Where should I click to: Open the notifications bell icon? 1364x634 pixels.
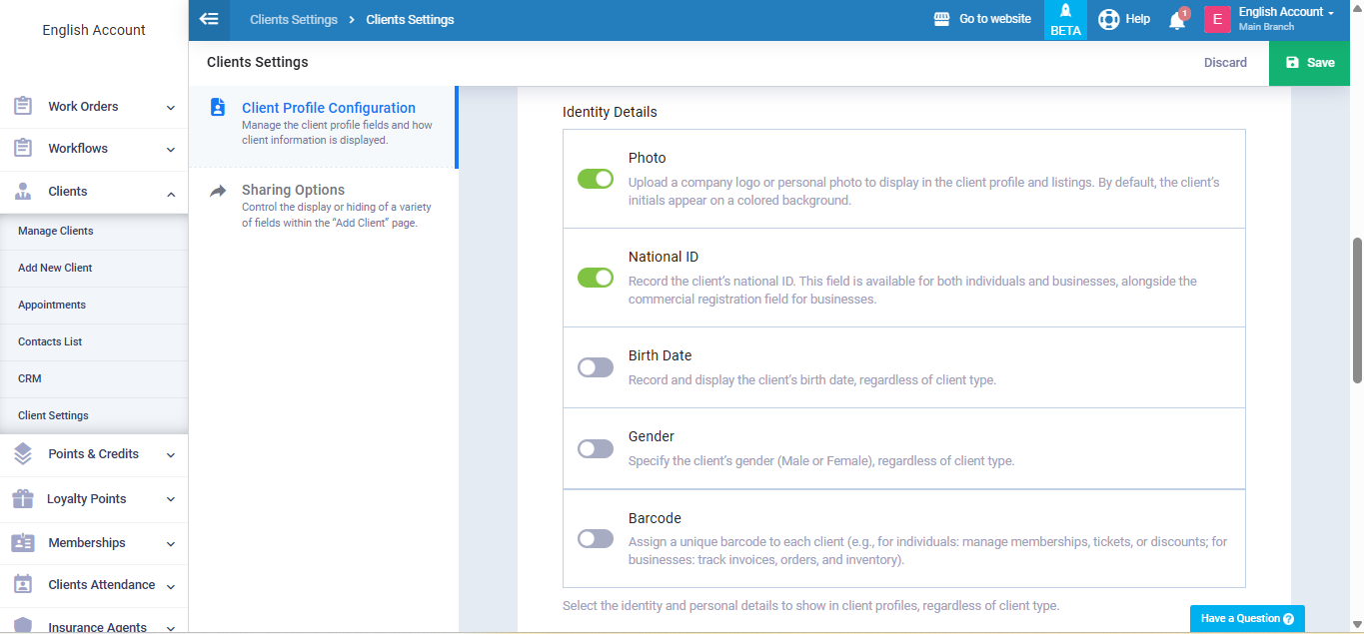(1177, 20)
